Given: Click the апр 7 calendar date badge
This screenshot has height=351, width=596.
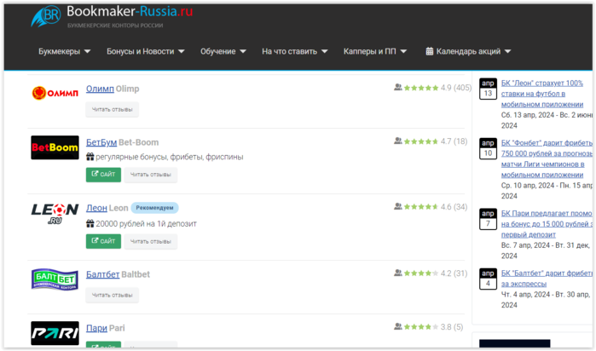Looking at the screenshot, I should (488, 219).
